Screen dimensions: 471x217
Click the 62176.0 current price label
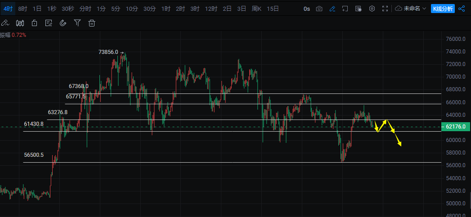point(455,127)
